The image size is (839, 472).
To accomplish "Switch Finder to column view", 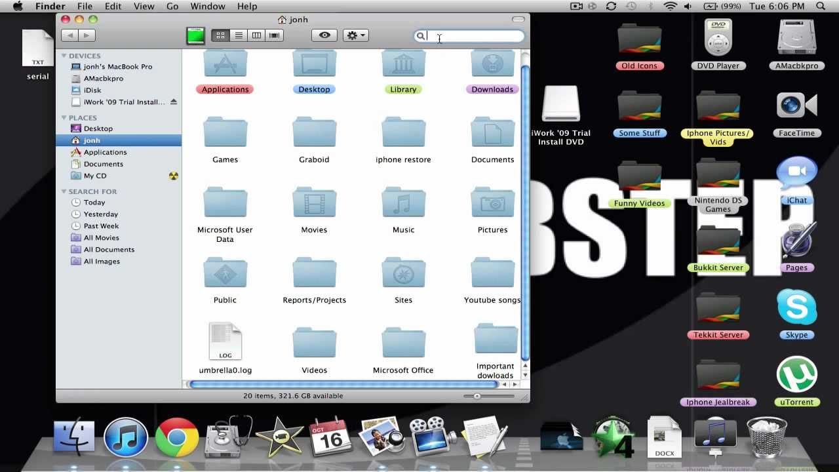I will (256, 35).
